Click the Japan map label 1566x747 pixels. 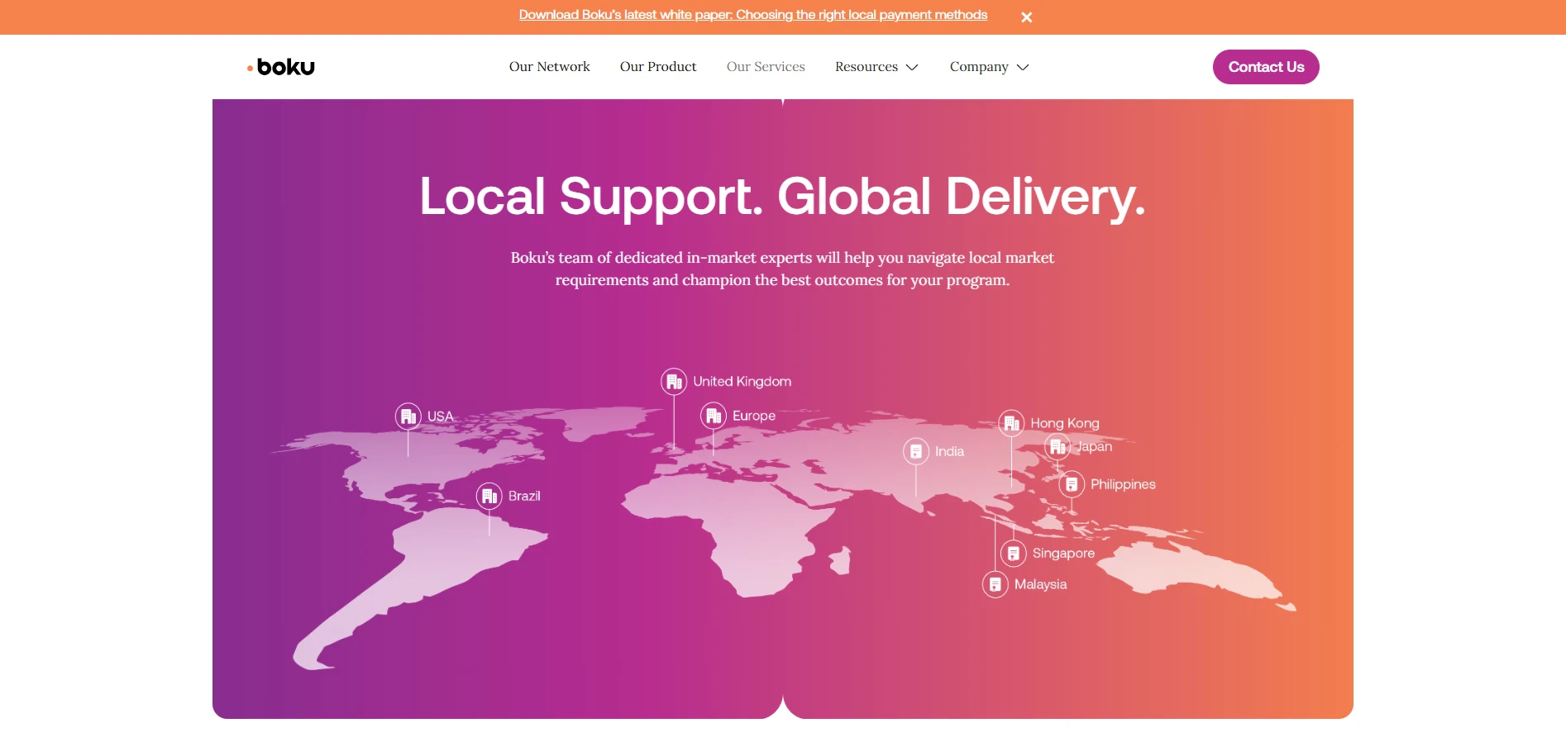click(x=1095, y=447)
